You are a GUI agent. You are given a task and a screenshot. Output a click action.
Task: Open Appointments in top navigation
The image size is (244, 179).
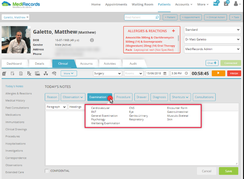116,5
